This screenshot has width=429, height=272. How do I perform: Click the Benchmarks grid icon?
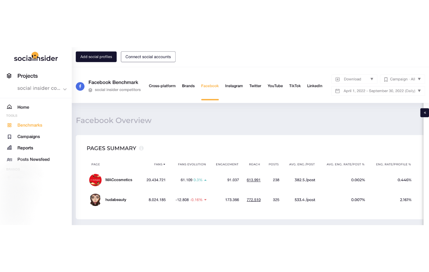(10, 125)
